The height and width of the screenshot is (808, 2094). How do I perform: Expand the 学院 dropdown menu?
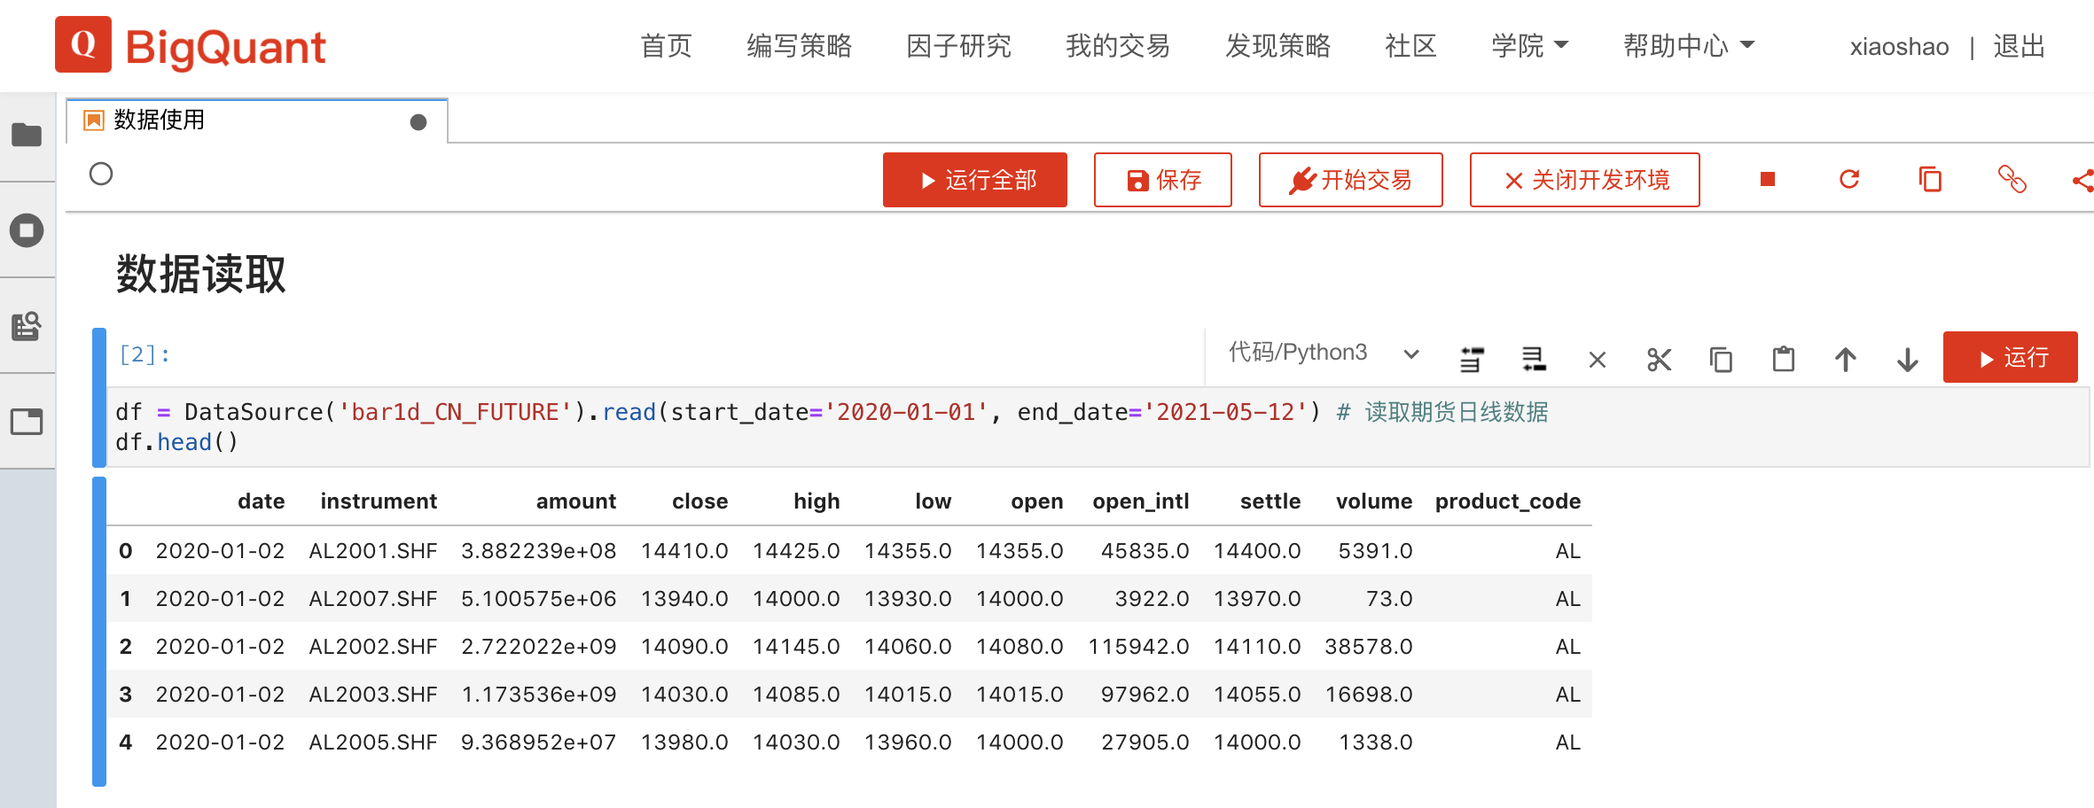point(1529,46)
